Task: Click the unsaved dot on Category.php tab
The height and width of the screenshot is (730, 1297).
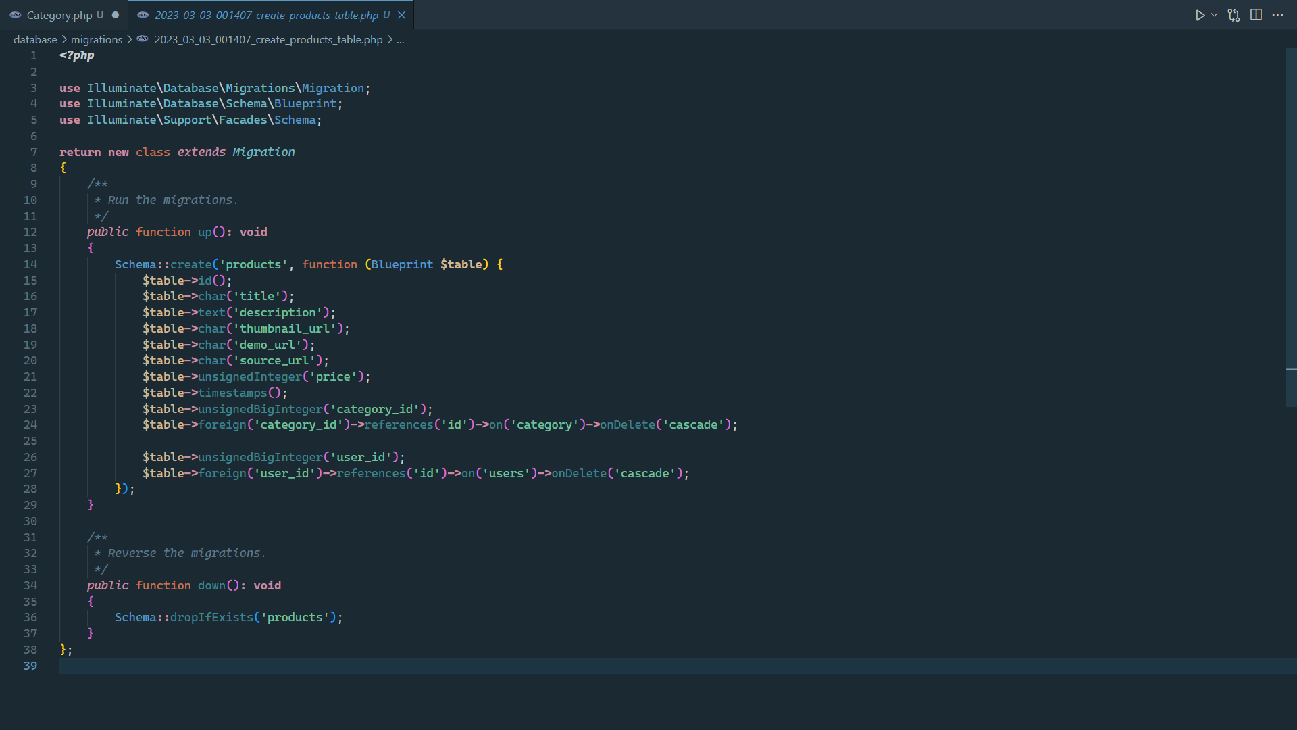Action: tap(116, 15)
